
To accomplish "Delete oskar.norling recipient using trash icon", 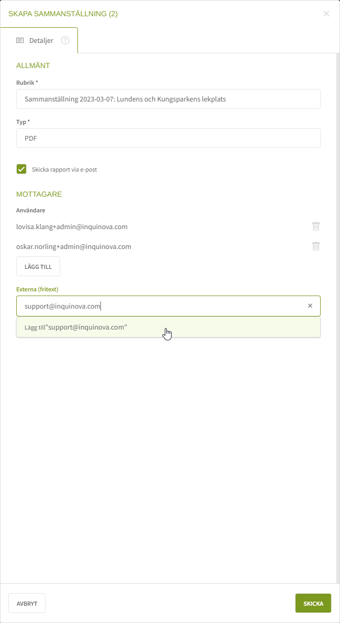I will (x=316, y=246).
